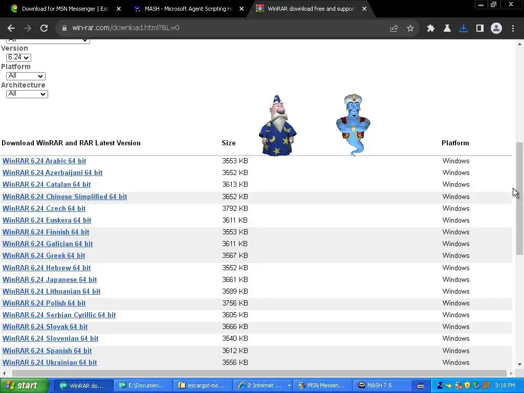Share this page via the share icon
Screen dimensions: 524x393
394,29
